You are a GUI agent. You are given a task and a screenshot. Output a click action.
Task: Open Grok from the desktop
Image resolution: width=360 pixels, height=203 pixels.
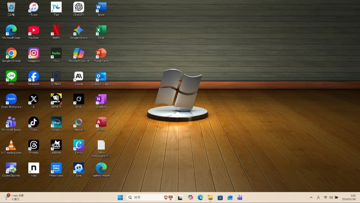pyautogui.click(x=78, y=99)
